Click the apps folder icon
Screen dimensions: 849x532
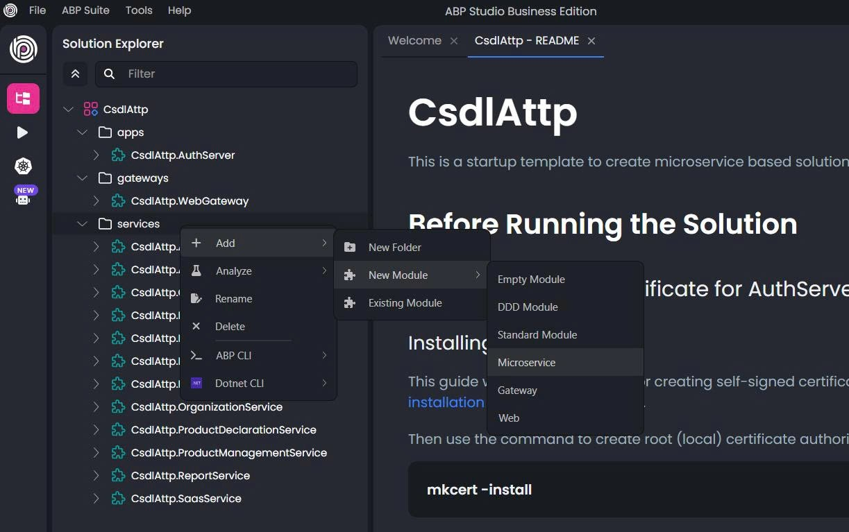tap(106, 132)
